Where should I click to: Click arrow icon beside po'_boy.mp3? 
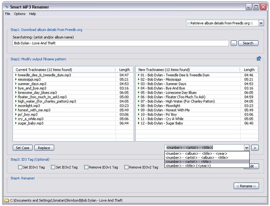click(16, 114)
